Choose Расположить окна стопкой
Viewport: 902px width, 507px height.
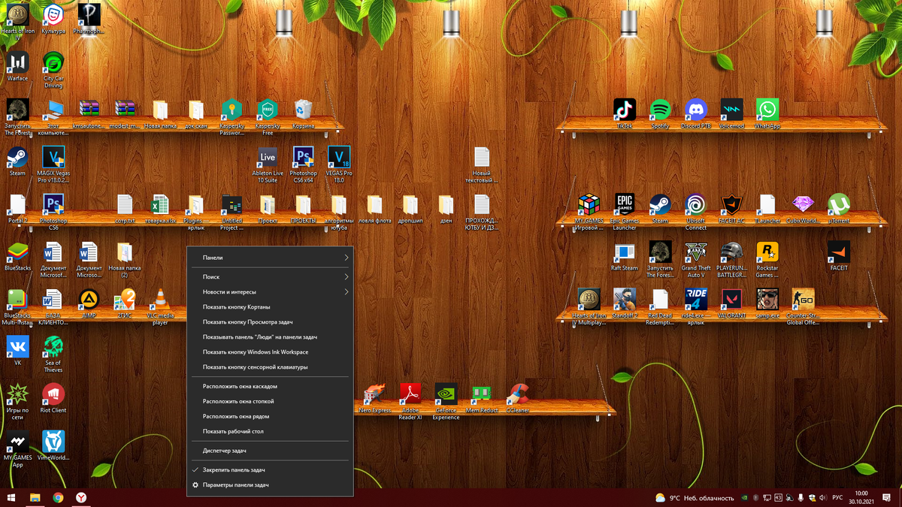pyautogui.click(x=270, y=401)
